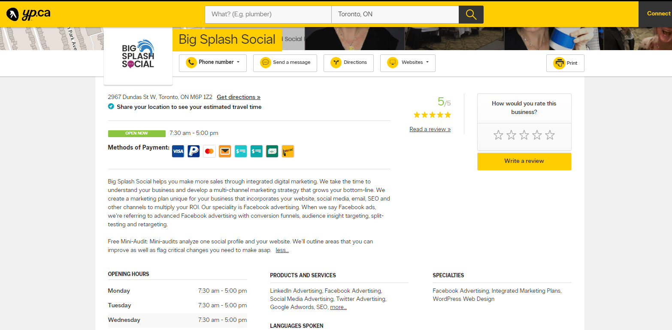This screenshot has height=330, width=672.
Task: Click the address 2967 Dundas St W
Action: coord(160,97)
